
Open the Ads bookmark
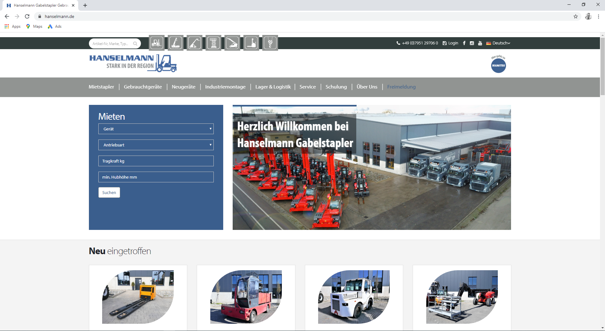[x=55, y=26]
